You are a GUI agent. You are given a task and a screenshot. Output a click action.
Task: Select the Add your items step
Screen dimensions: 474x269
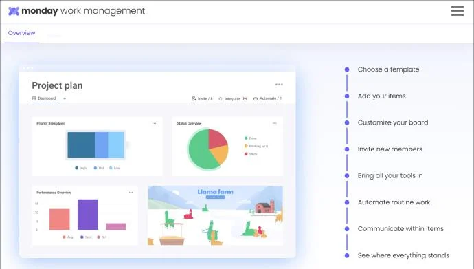[381, 96]
